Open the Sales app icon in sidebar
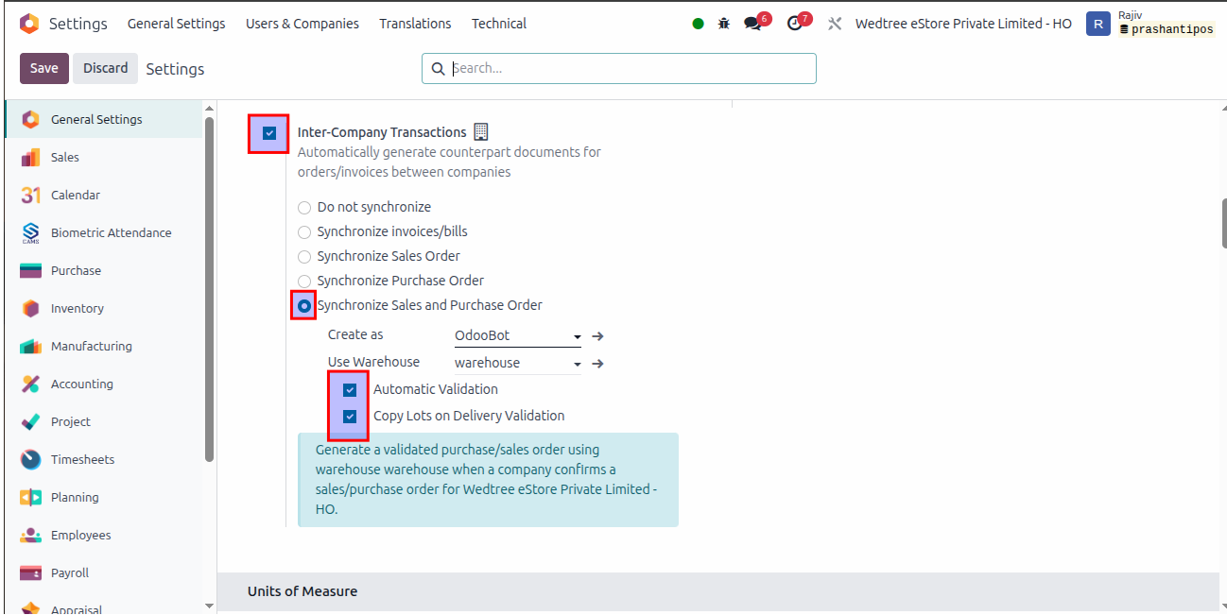Viewport: 1227px width, 615px height. click(x=30, y=157)
